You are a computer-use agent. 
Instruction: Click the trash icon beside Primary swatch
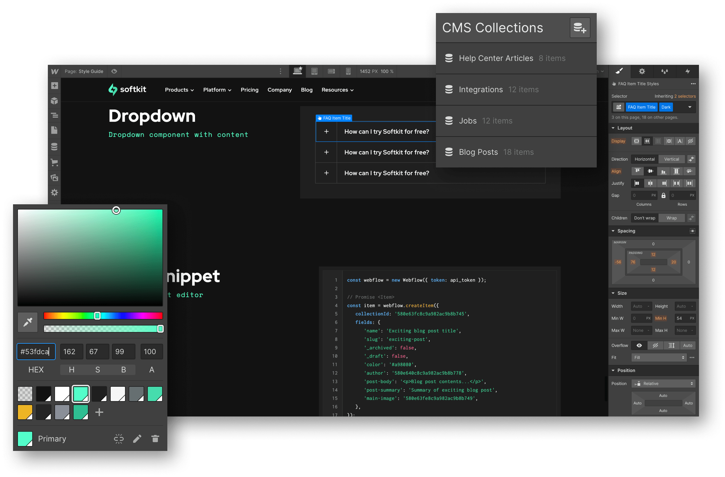[x=155, y=439]
